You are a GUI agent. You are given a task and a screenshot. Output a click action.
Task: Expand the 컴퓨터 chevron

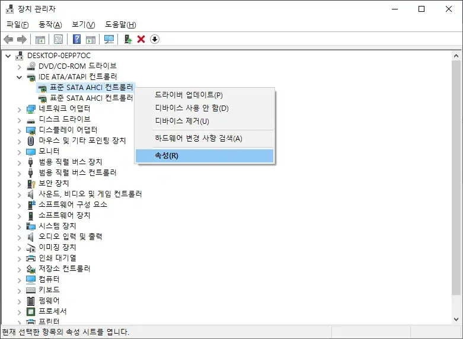tap(19, 280)
